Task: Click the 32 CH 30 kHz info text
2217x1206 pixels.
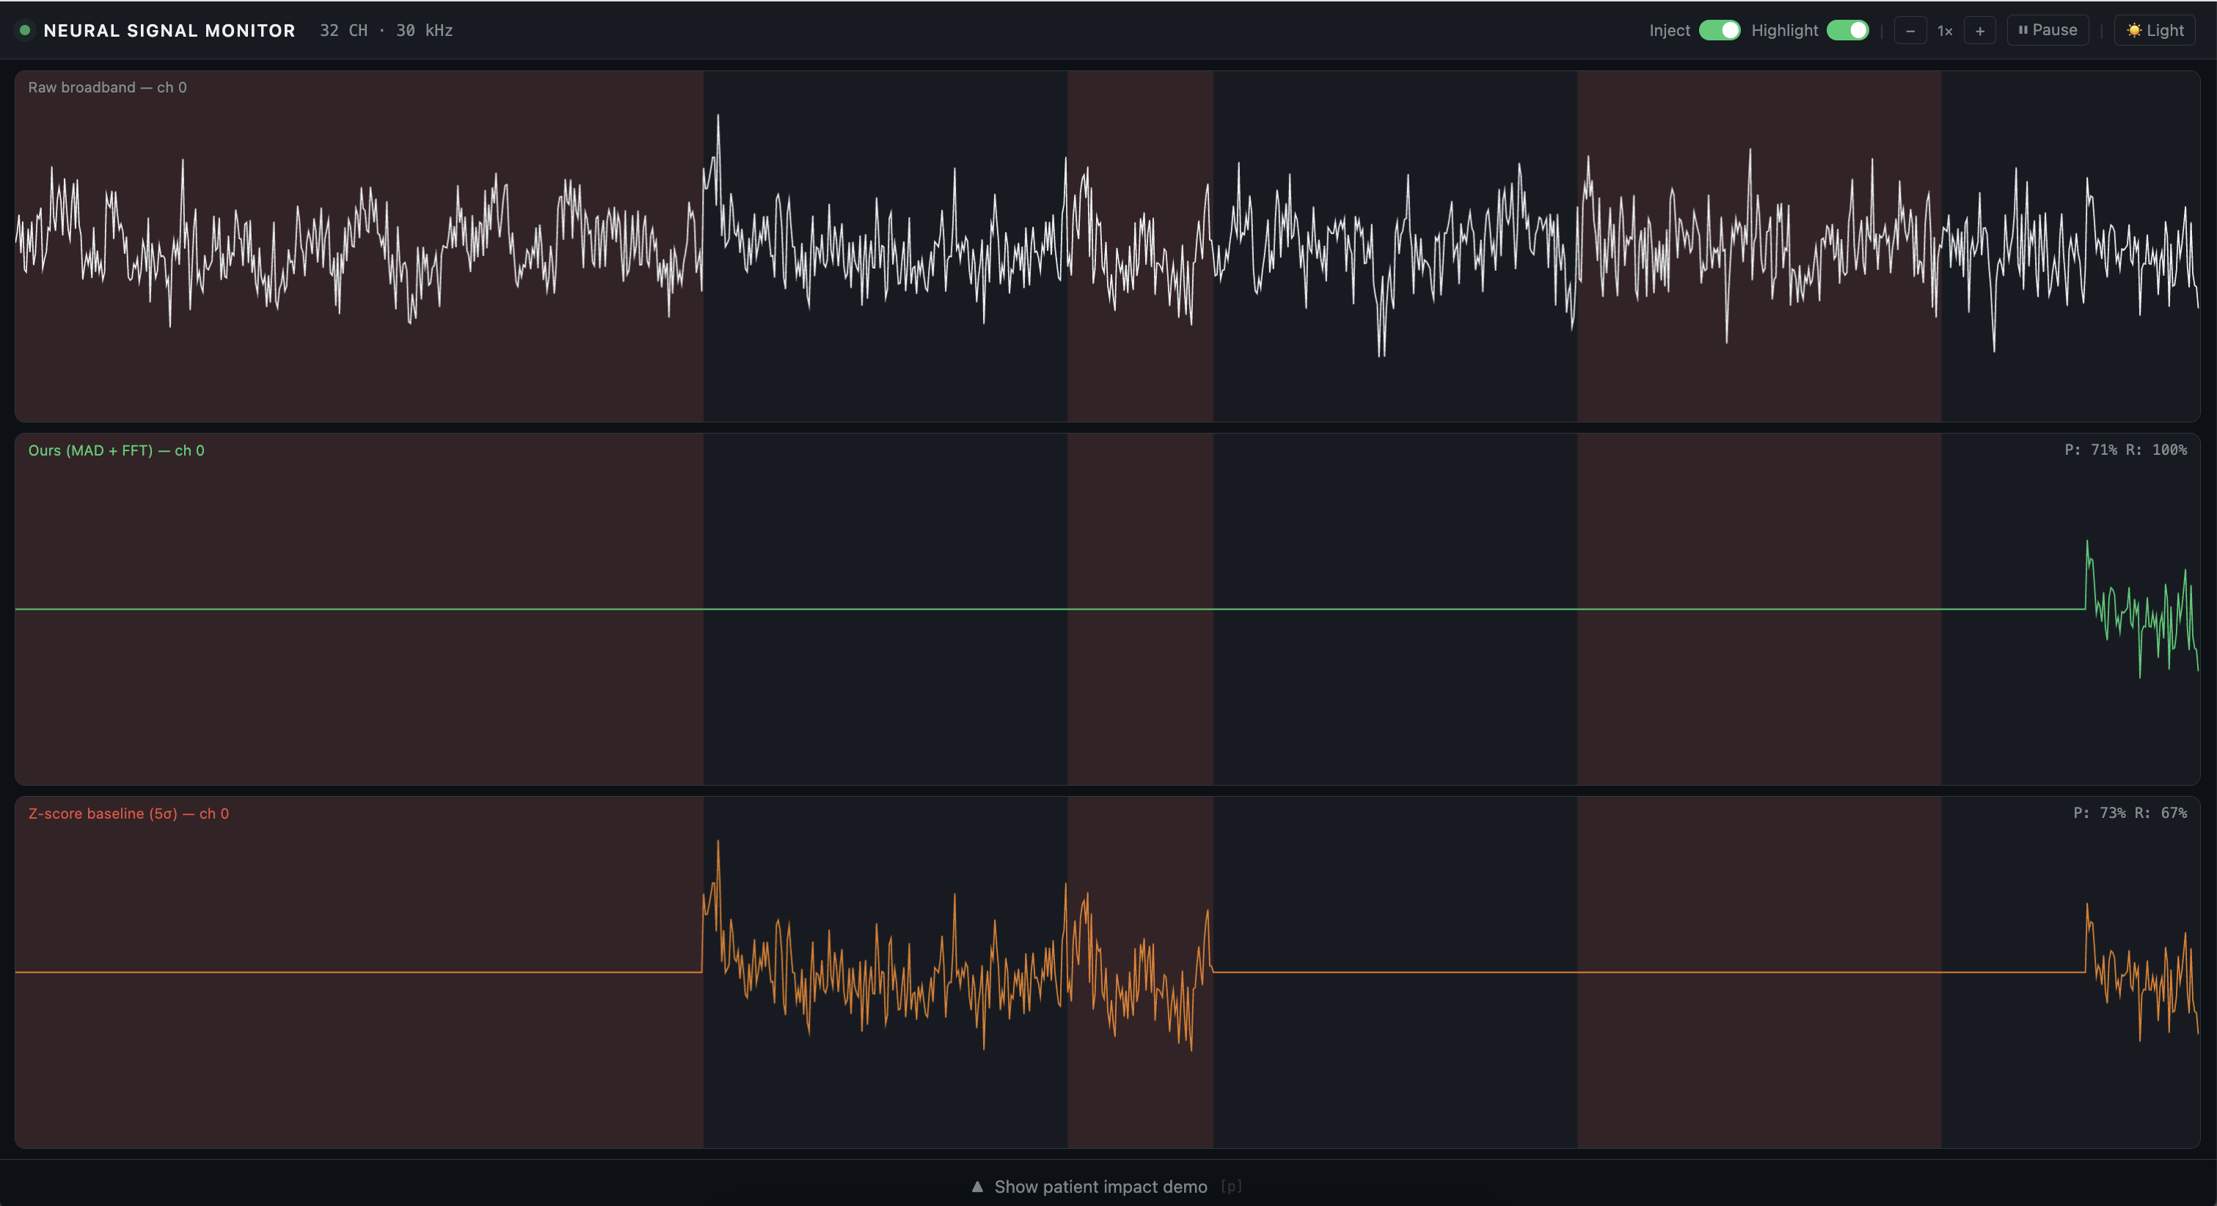Action: click(x=386, y=30)
